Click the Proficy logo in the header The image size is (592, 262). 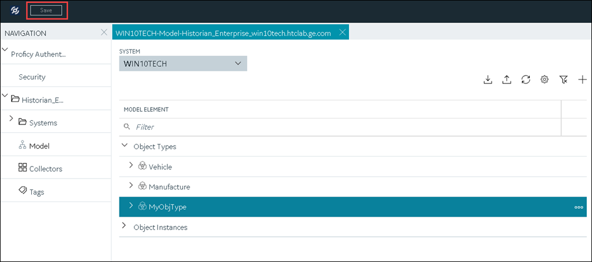(15, 11)
